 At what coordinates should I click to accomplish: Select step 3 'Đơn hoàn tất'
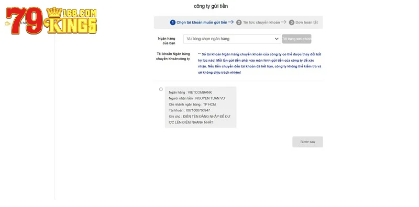pyautogui.click(x=304, y=22)
